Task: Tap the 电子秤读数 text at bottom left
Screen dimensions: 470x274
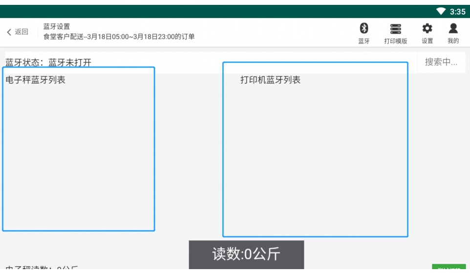Action: pyautogui.click(x=42, y=269)
